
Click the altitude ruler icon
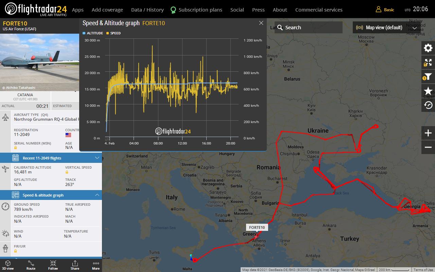coord(5,169)
